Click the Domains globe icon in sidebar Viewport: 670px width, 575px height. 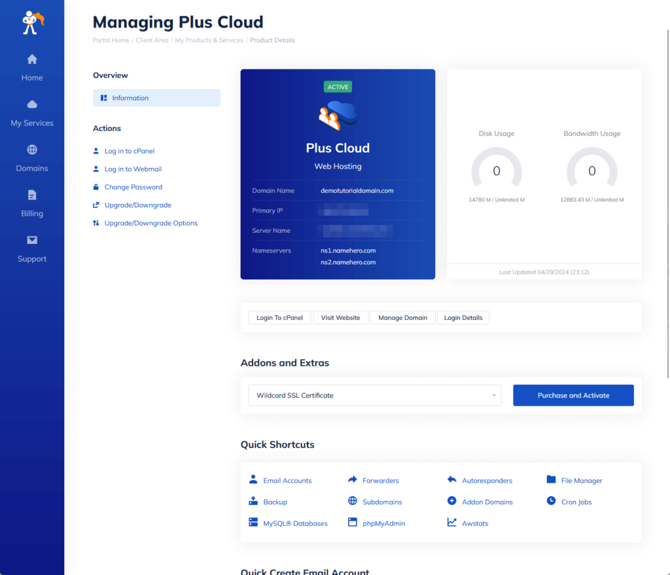pyautogui.click(x=32, y=150)
